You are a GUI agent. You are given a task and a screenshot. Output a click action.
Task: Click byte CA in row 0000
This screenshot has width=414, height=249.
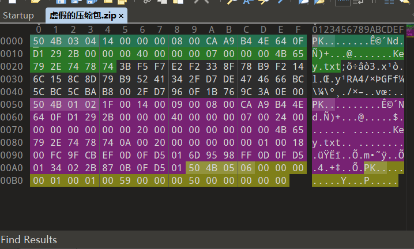pos(212,41)
